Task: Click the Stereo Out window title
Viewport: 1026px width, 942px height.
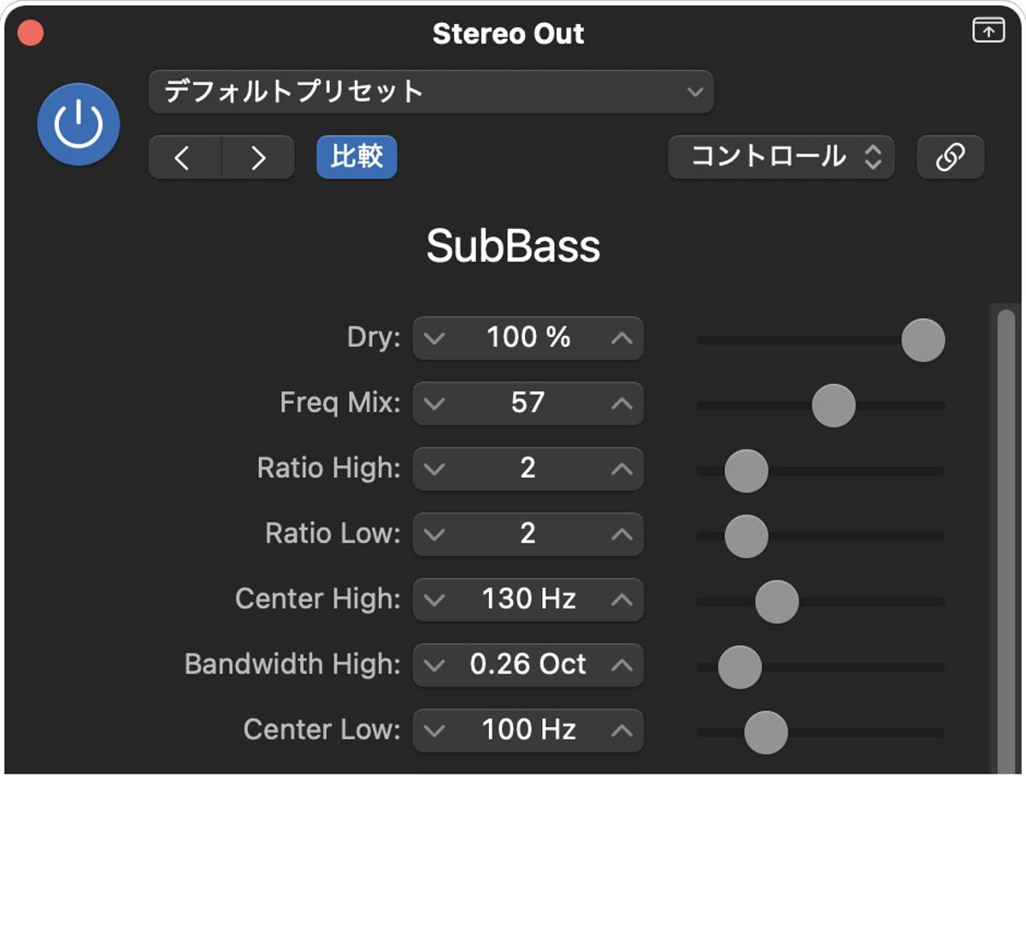Action: tap(509, 34)
